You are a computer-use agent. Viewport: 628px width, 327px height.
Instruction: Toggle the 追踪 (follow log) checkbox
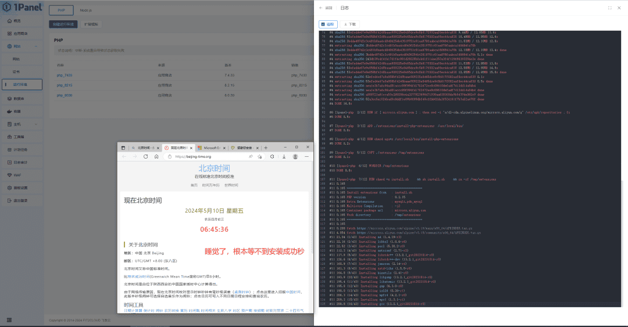(328, 24)
